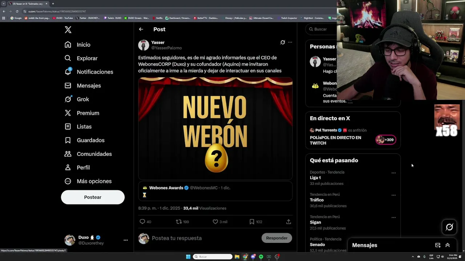Viewport: 465px width, 261px height.
Task: Open the quoted Webones Awards post
Action: (x=215, y=191)
